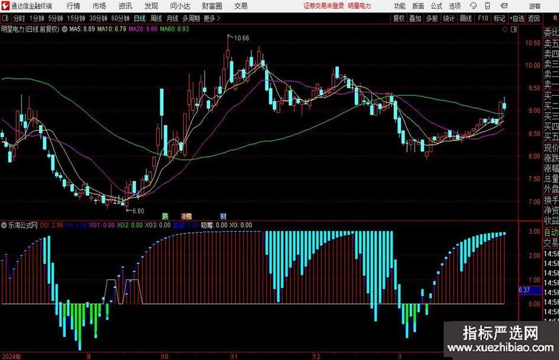The image size is (559, 360).
Task: Click the 返回 back button
Action: [x=534, y=18]
